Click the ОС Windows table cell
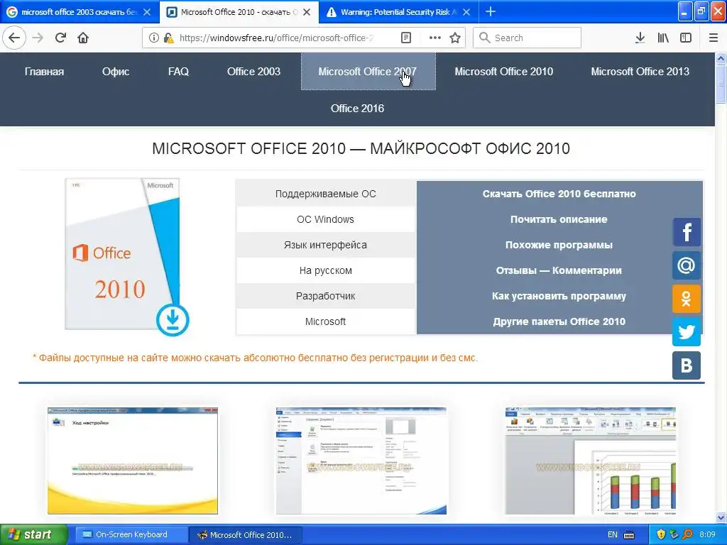 [325, 219]
